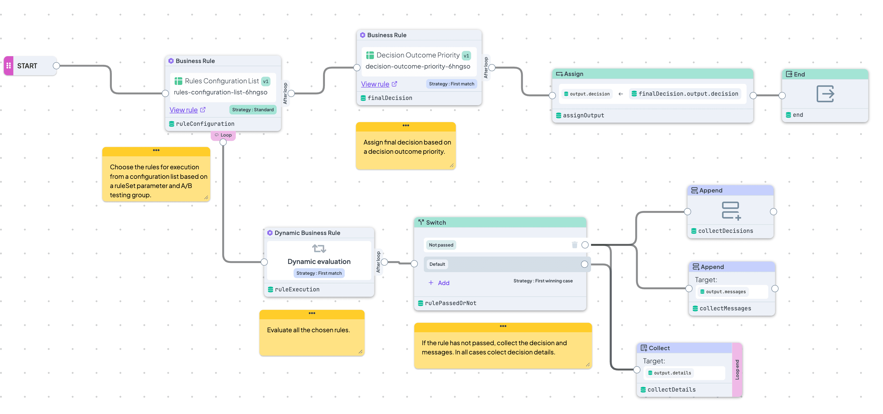Click the Not passed case output port
This screenshot has width=883, height=414.
(x=585, y=245)
